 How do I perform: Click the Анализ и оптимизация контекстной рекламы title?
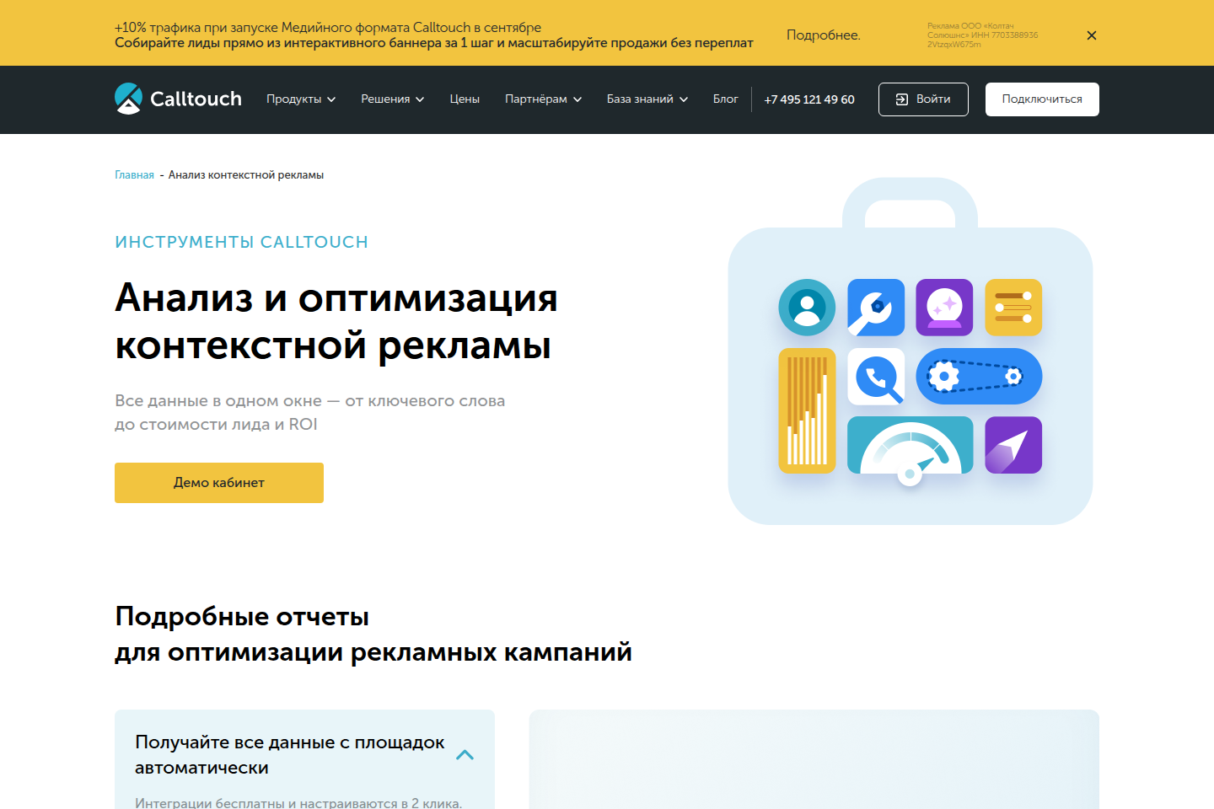pyautogui.click(x=336, y=321)
